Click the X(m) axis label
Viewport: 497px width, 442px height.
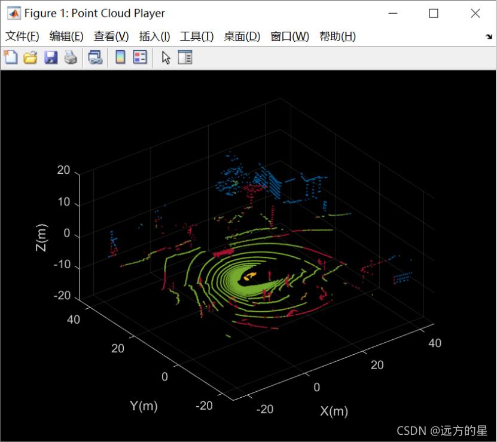point(334,411)
